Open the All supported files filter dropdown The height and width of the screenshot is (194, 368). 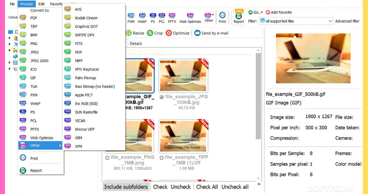click(x=296, y=21)
